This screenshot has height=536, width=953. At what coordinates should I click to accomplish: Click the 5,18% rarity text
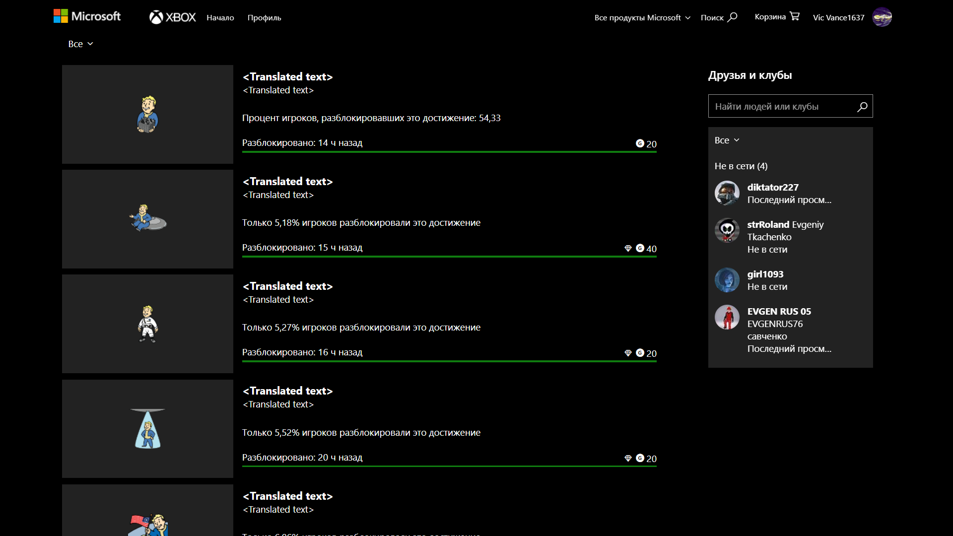[361, 222]
